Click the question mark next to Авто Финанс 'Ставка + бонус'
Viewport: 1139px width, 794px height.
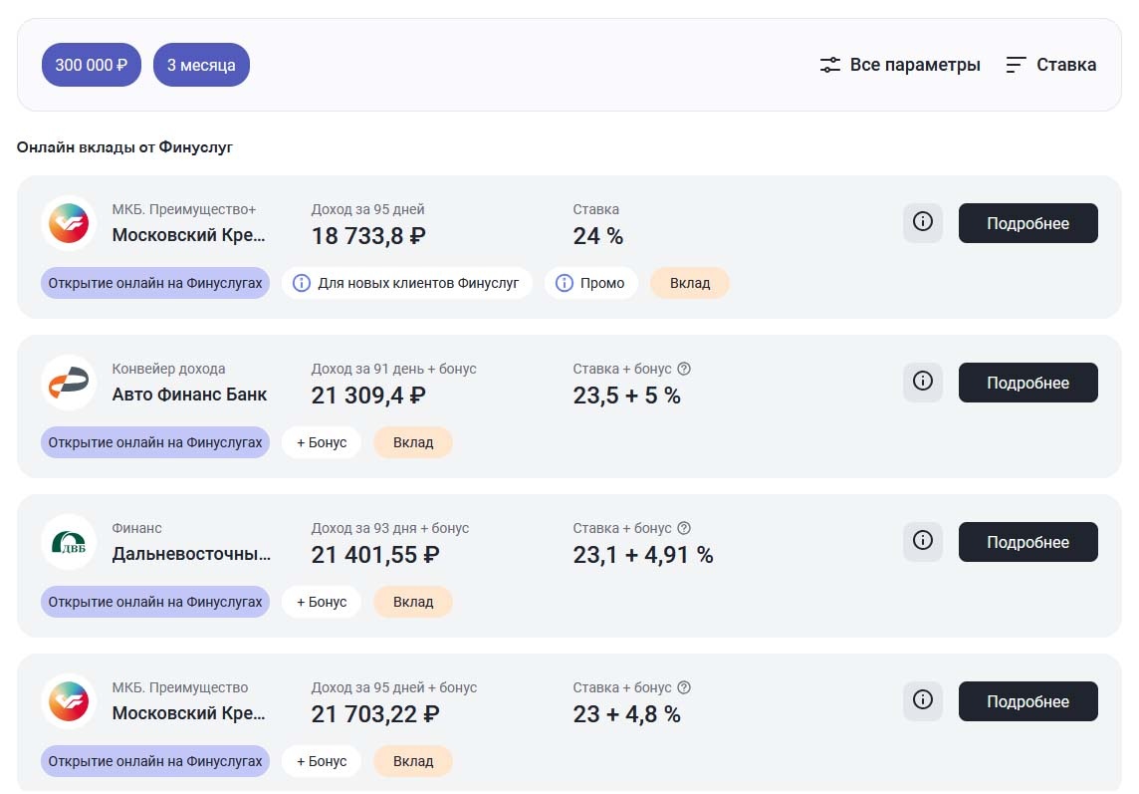[x=684, y=369]
